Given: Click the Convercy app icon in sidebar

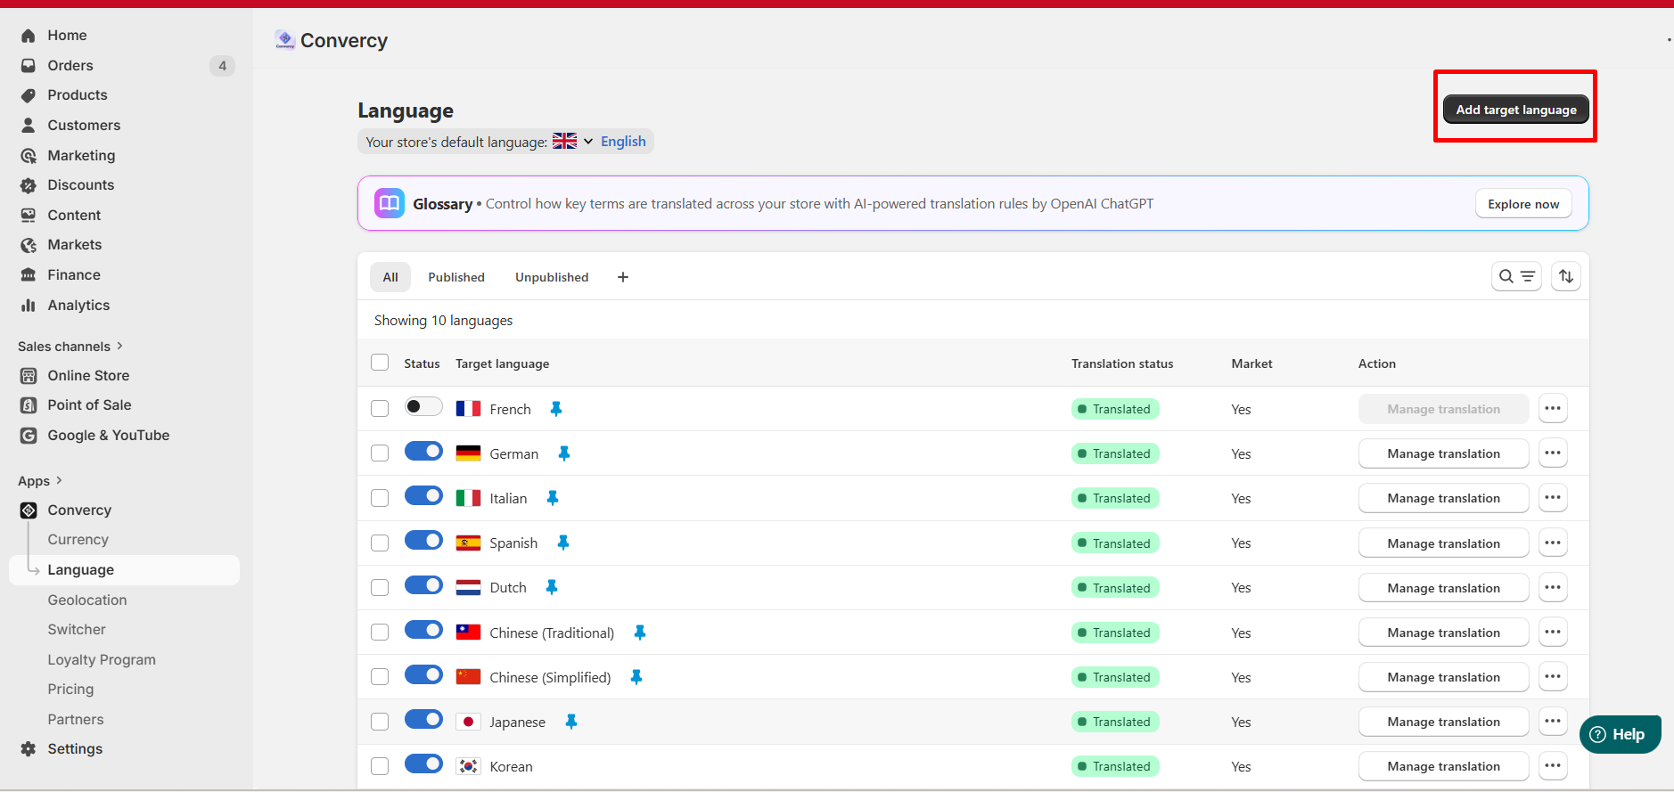Looking at the screenshot, I should pos(29,510).
